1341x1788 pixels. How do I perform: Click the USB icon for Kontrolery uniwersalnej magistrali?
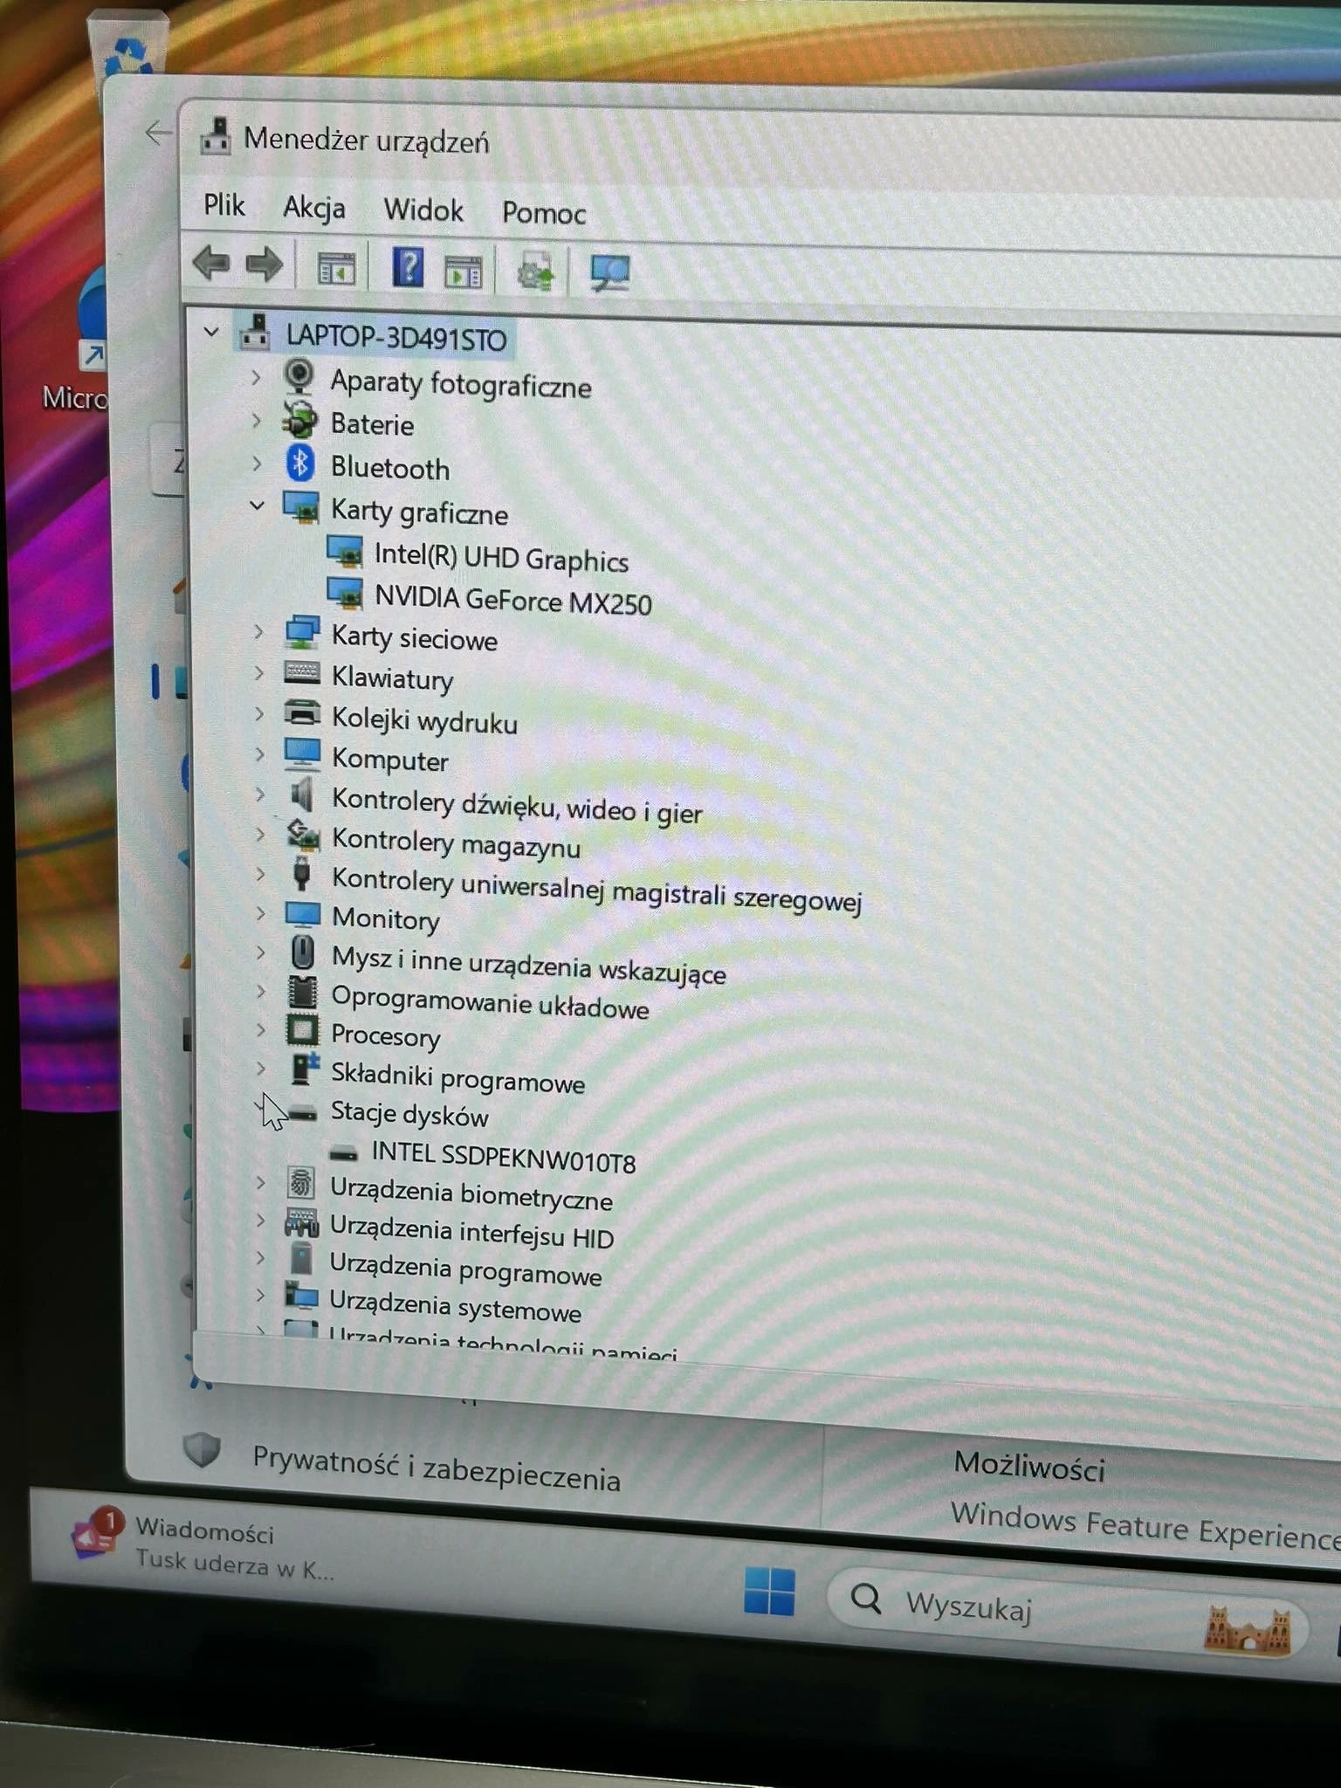click(302, 873)
